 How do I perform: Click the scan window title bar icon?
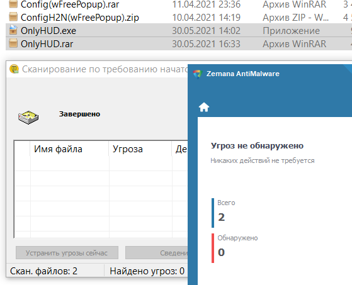coord(14,69)
